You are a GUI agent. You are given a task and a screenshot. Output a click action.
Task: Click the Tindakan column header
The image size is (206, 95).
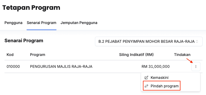pos(182,55)
